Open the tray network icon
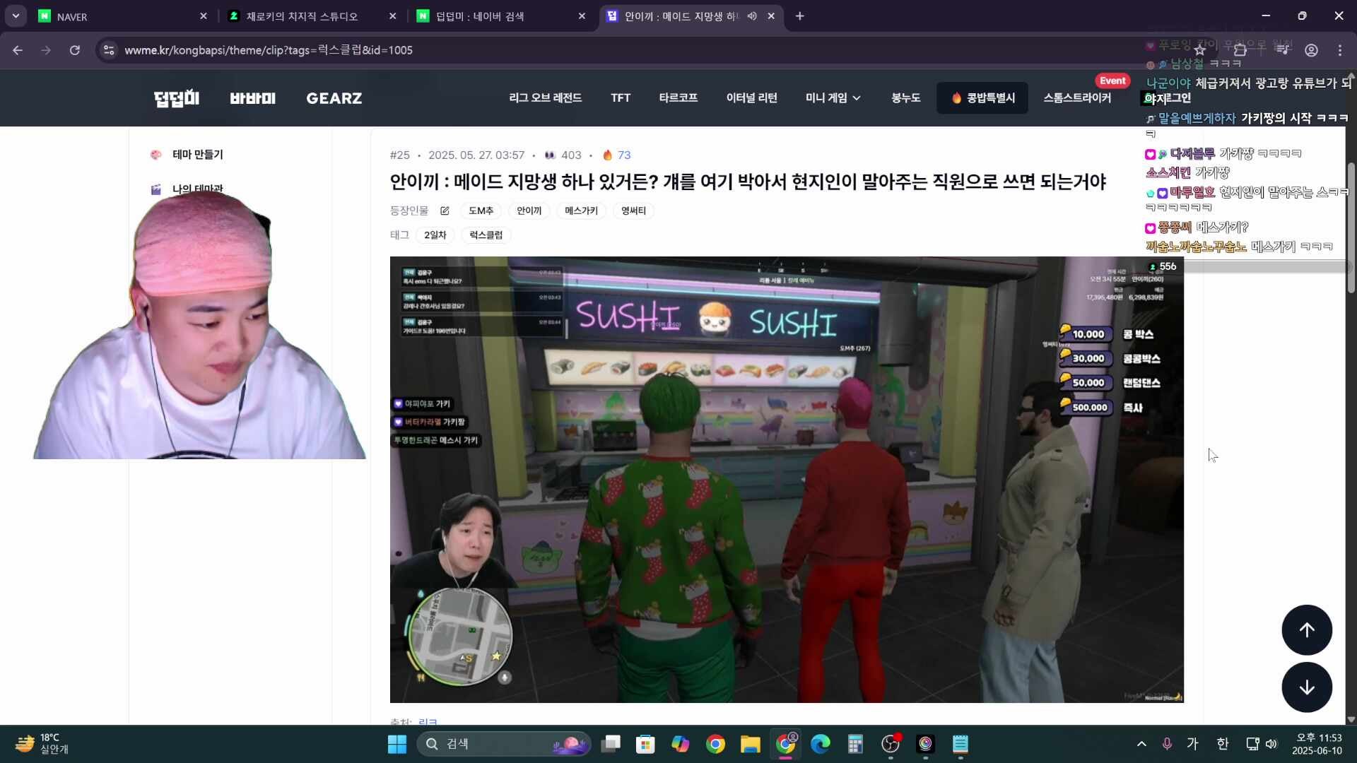Screen dimensions: 1357x763 (1252, 744)
